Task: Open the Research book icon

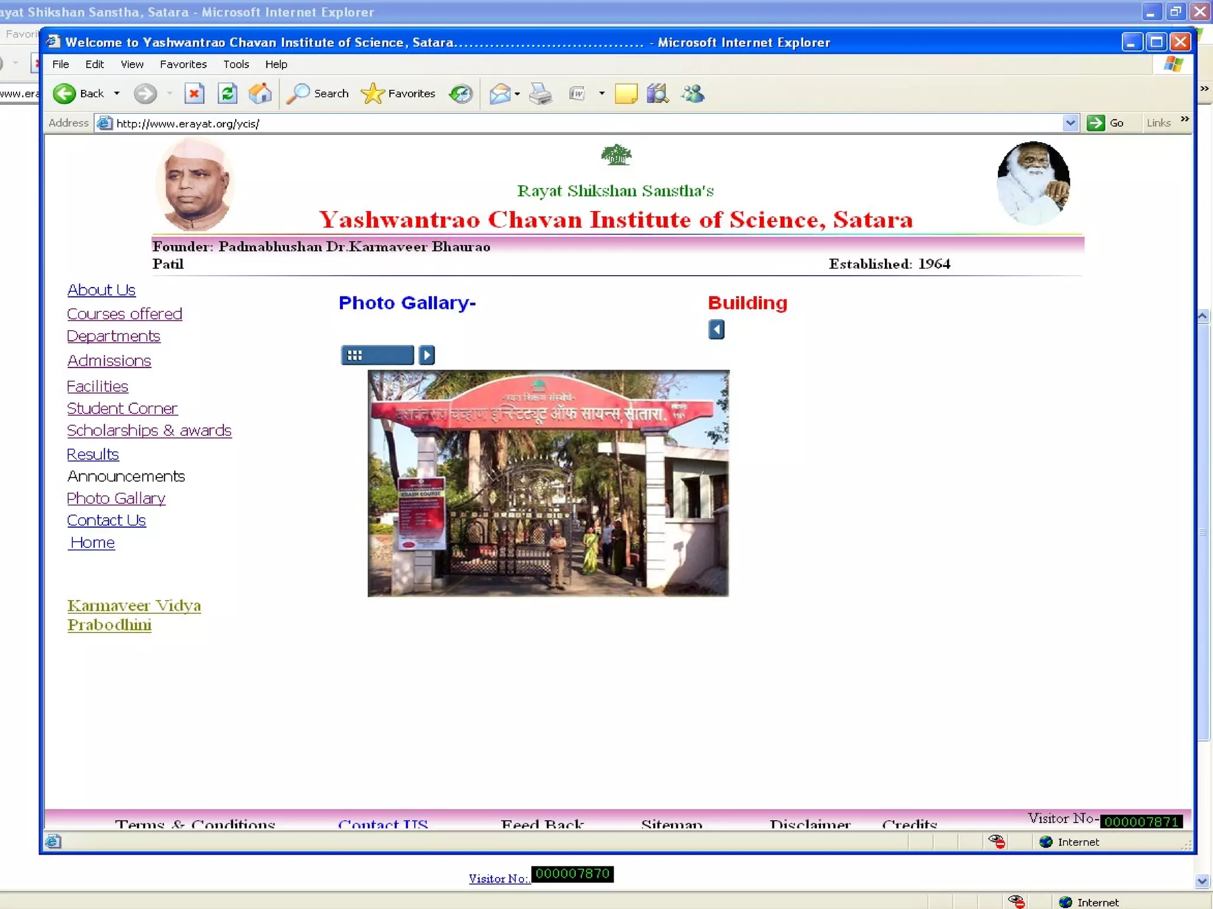Action: pos(657,94)
